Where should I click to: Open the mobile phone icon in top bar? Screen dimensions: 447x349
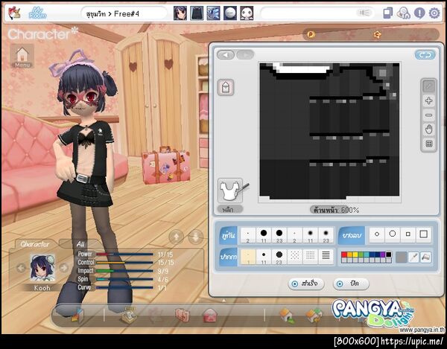388,13
